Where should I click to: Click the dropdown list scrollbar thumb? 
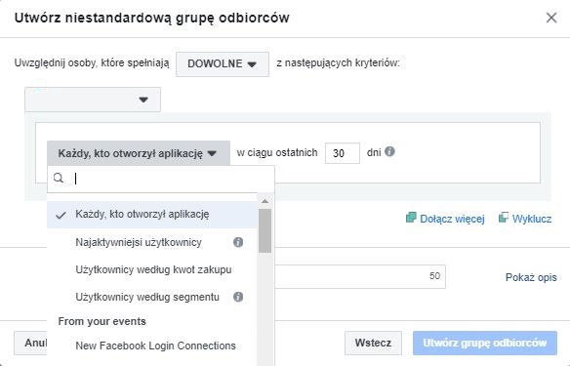265,230
